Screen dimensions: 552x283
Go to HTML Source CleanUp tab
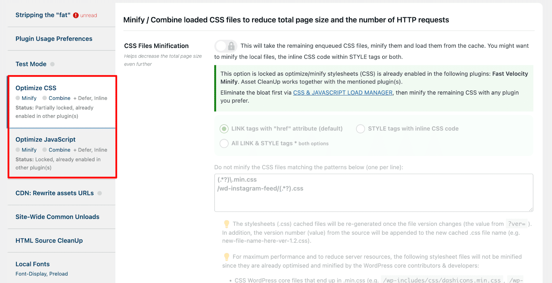pyautogui.click(x=49, y=241)
